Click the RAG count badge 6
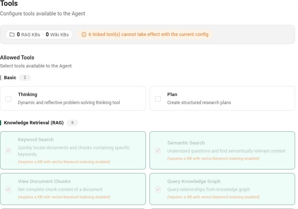The image size is (298, 209). 73,123
